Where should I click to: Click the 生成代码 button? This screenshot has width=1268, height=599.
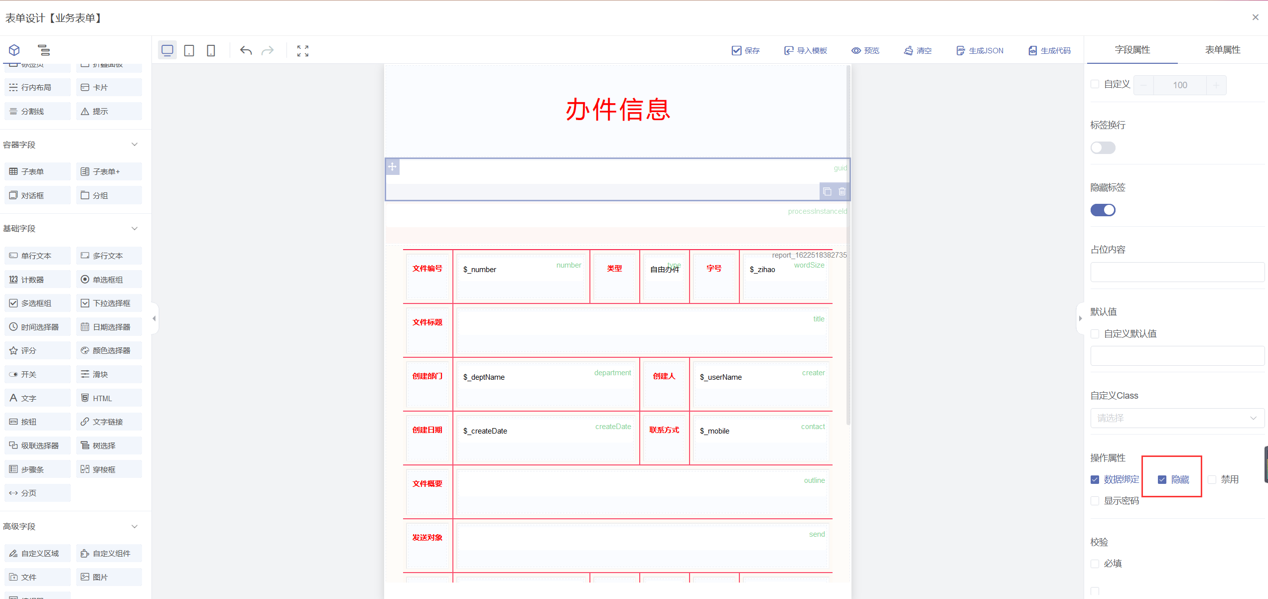pos(1049,50)
